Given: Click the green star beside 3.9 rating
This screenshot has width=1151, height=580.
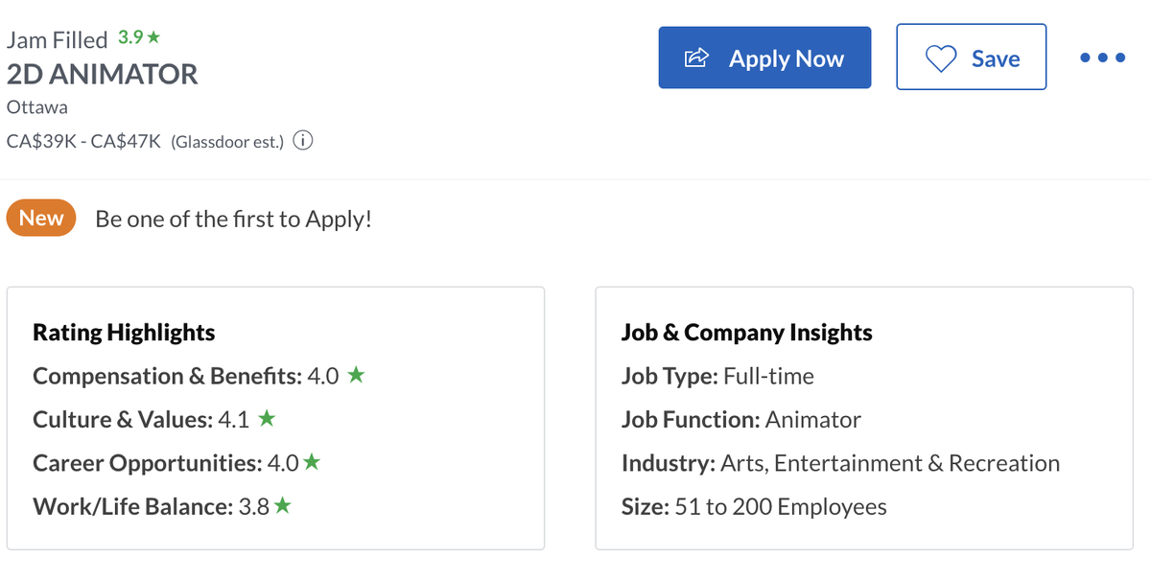Looking at the screenshot, I should [x=153, y=38].
